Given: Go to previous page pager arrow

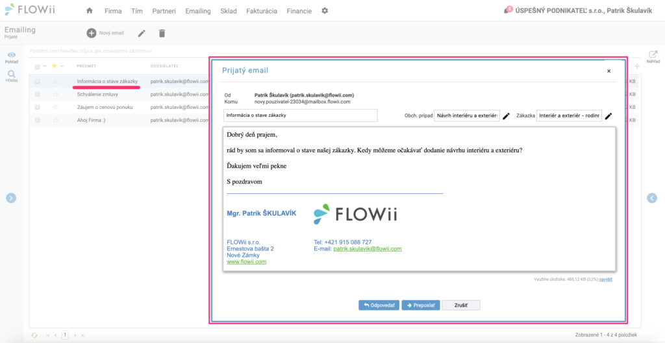Looking at the screenshot, I should [56, 335].
